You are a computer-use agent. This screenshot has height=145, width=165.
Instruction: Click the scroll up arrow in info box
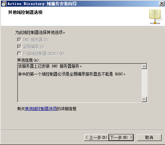tap(144, 66)
